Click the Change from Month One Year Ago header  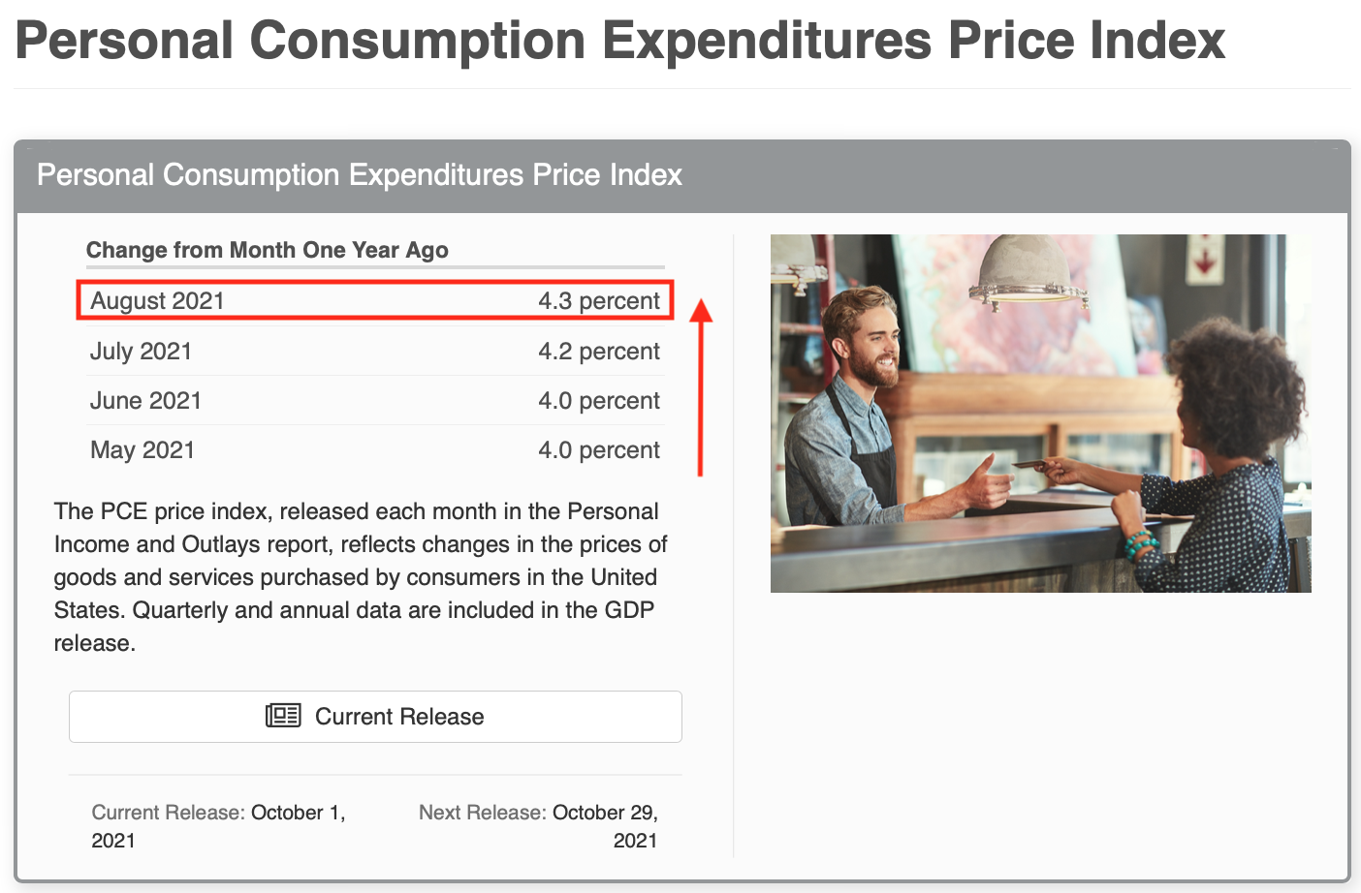pos(268,250)
